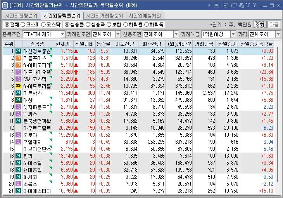The width and height of the screenshot is (283, 198).
Task: Open the 거래량조건 dropdown
Action: point(118,34)
